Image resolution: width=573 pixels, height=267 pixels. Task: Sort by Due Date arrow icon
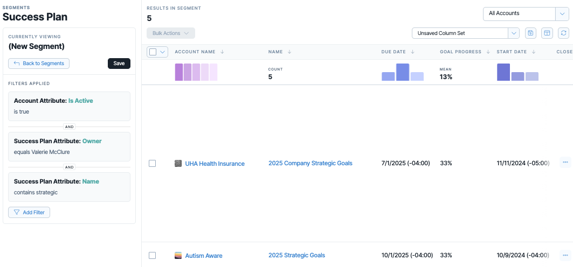pyautogui.click(x=412, y=52)
